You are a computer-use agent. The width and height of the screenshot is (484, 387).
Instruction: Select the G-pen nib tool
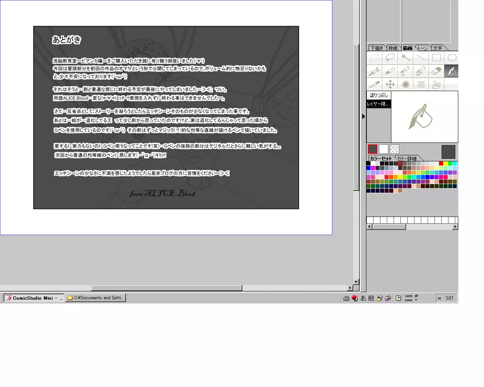374,71
